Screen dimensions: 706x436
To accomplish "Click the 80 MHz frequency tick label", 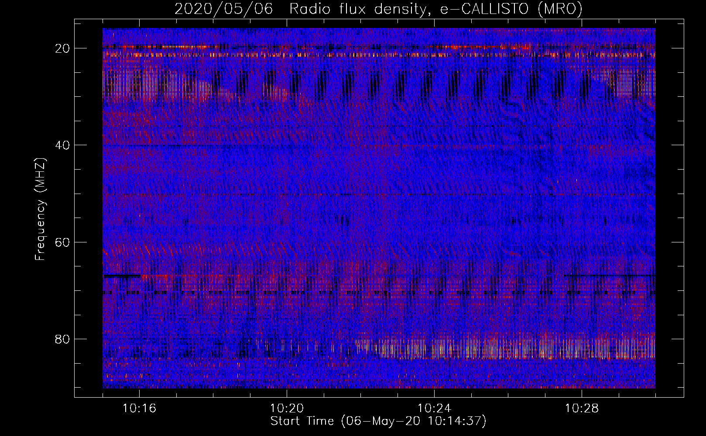I will coord(63,339).
